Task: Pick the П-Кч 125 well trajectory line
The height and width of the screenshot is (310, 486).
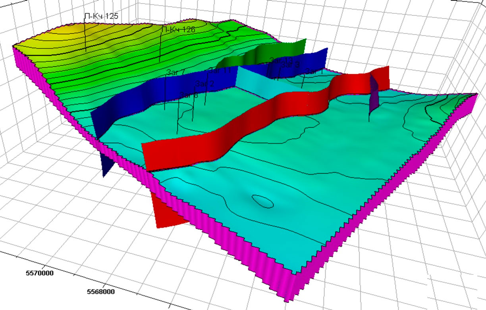Action: [85, 38]
